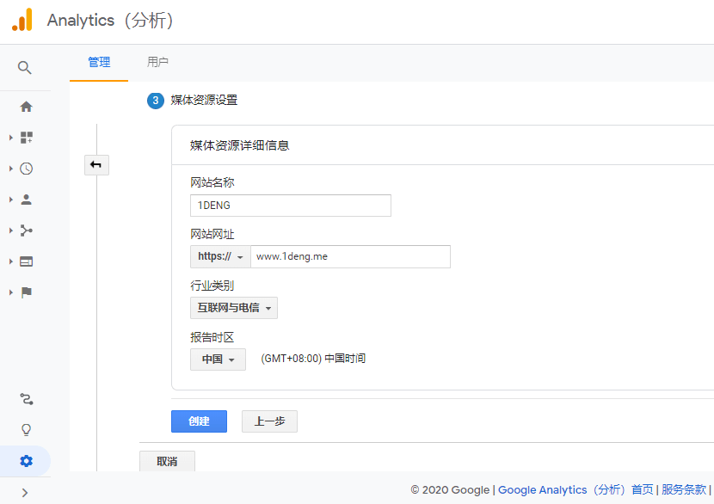Open Audience person icon
This screenshot has height=504, width=714.
click(26, 200)
